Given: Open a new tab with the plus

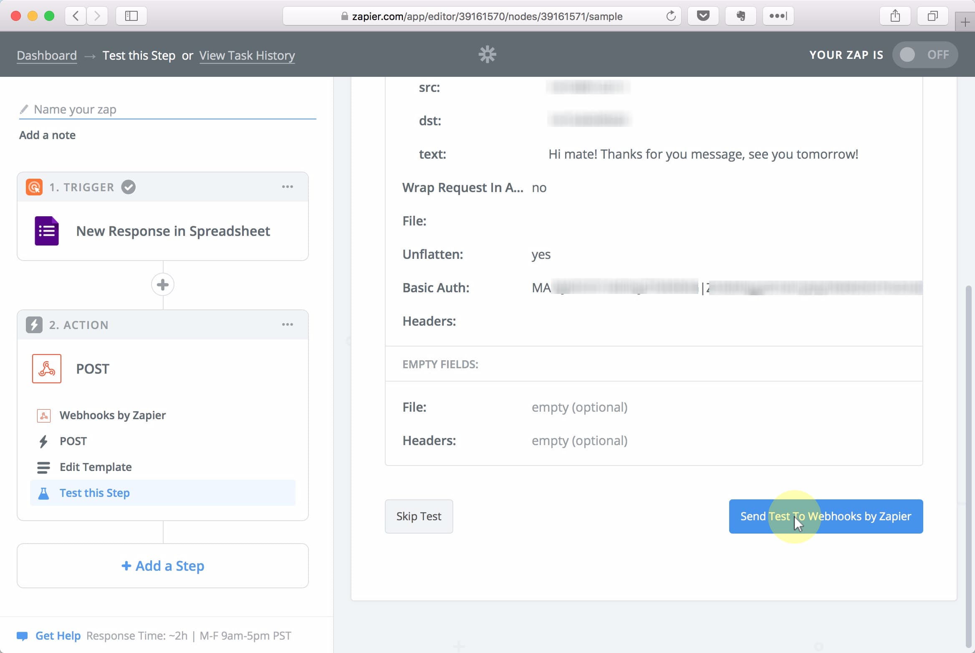Looking at the screenshot, I should click(x=965, y=22).
